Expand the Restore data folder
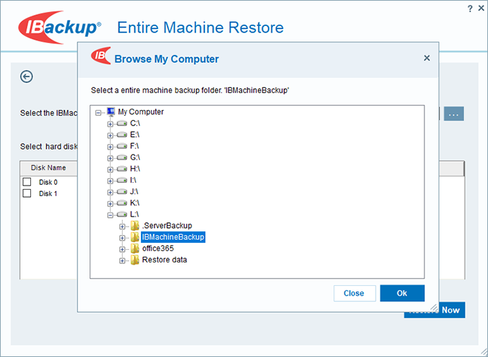Viewport: 488px width, 357px height. point(122,260)
